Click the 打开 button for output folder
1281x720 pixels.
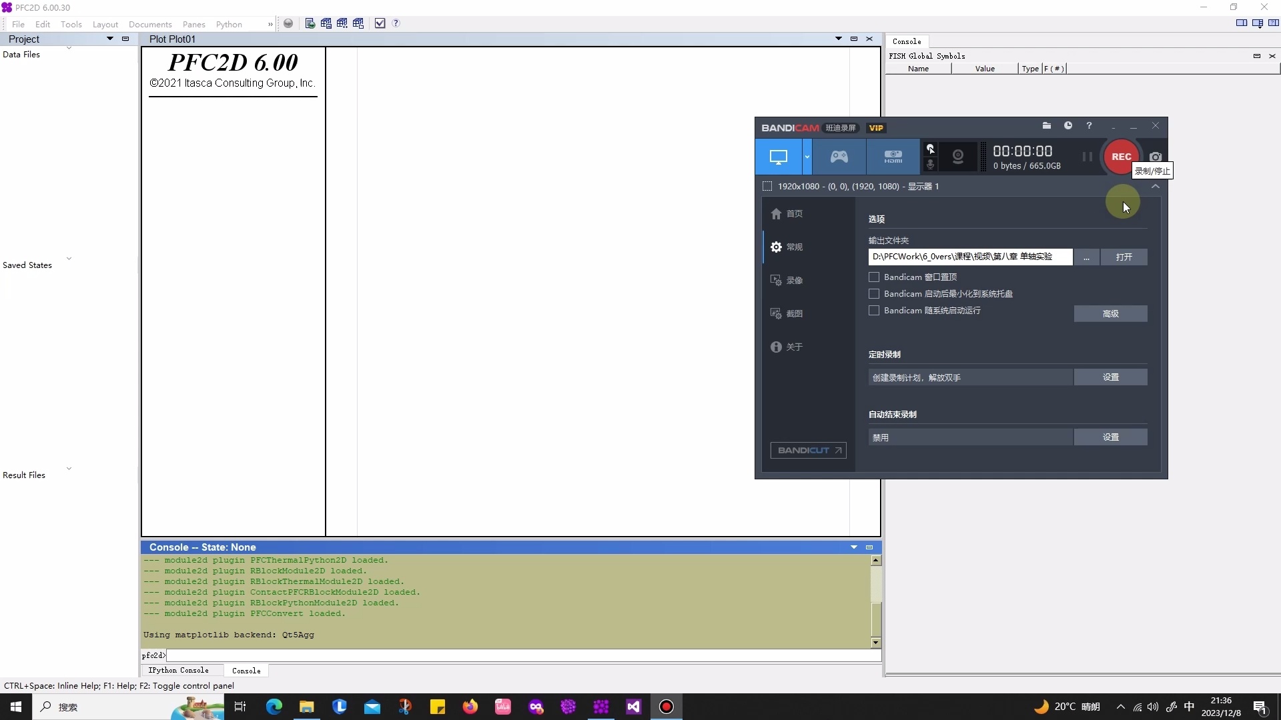coord(1124,257)
